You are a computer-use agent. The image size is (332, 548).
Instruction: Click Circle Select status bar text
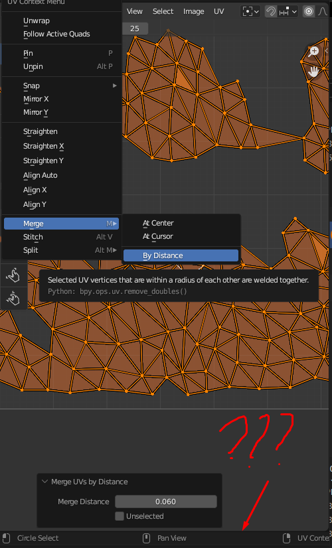[38, 538]
